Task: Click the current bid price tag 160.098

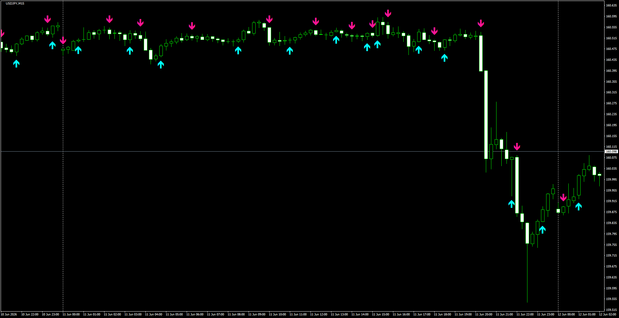Action: (x=611, y=151)
